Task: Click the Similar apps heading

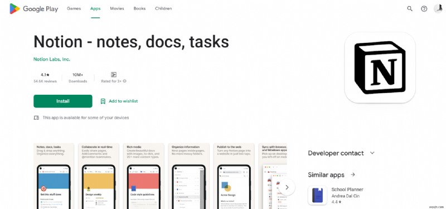Action: click(326, 174)
